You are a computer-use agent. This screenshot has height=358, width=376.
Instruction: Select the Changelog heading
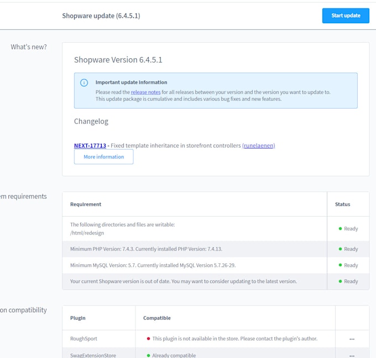91,121
